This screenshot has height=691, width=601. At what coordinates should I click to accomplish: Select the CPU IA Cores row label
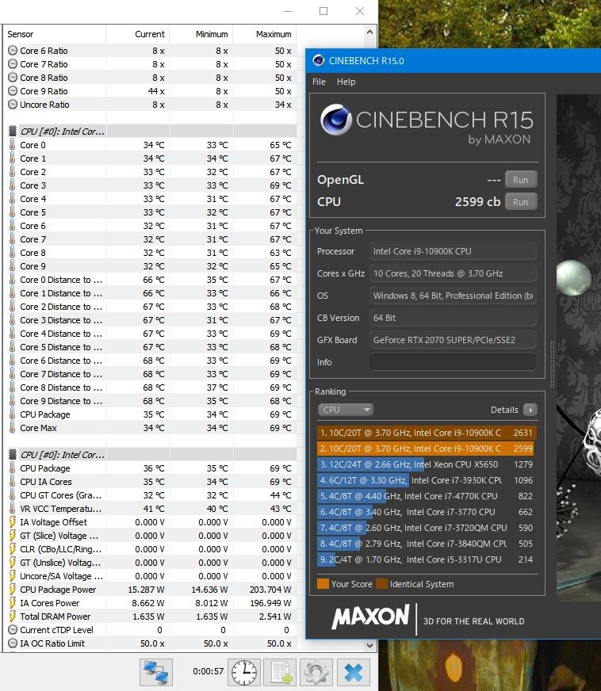click(45, 482)
